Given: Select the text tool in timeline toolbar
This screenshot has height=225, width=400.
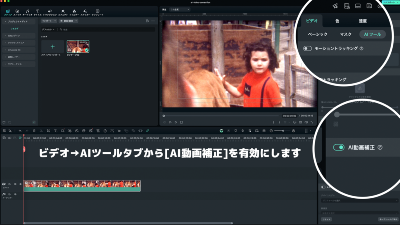Looking at the screenshot, I should click(55, 131).
